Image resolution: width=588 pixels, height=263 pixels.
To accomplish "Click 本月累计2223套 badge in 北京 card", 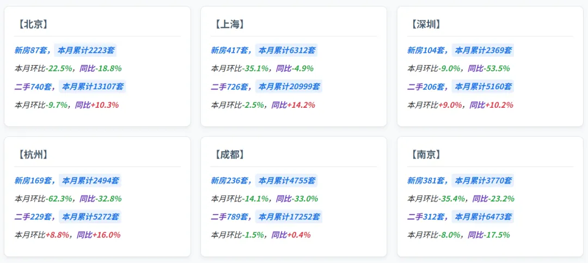I will point(85,50).
